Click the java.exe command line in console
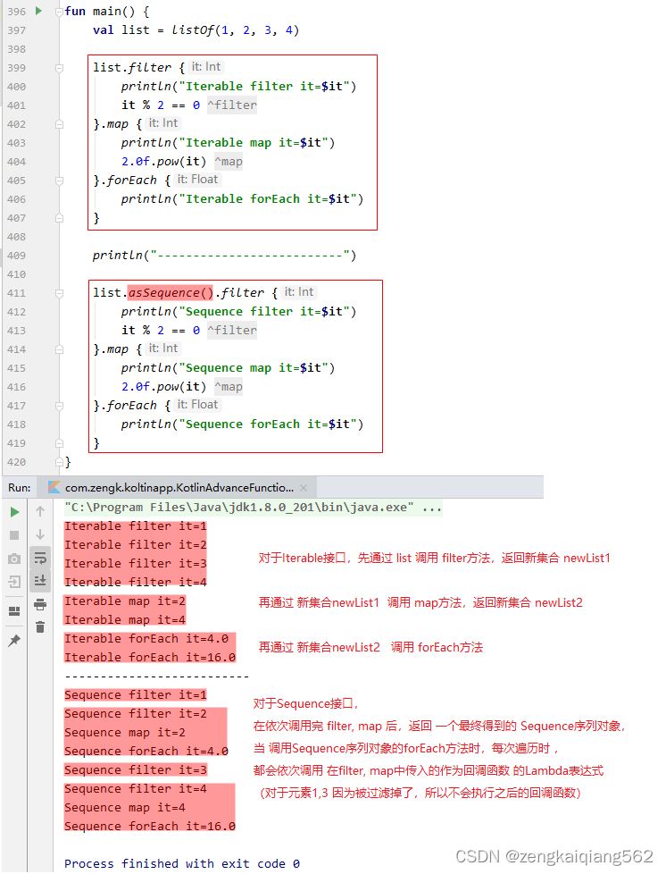 click(254, 508)
